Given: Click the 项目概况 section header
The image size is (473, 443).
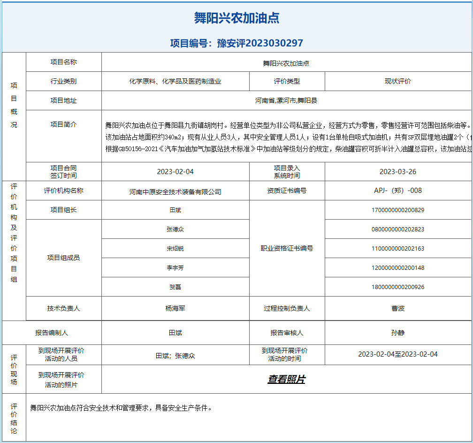Looking at the screenshot, I should (x=14, y=105).
